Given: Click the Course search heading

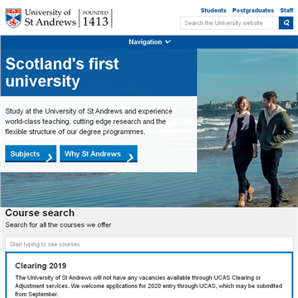Looking at the screenshot, I should (40, 213).
